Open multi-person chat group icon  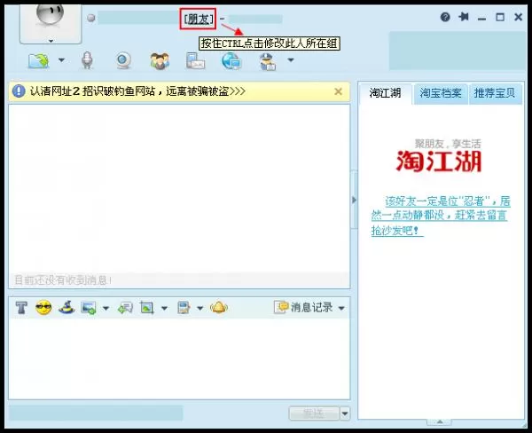pyautogui.click(x=160, y=61)
